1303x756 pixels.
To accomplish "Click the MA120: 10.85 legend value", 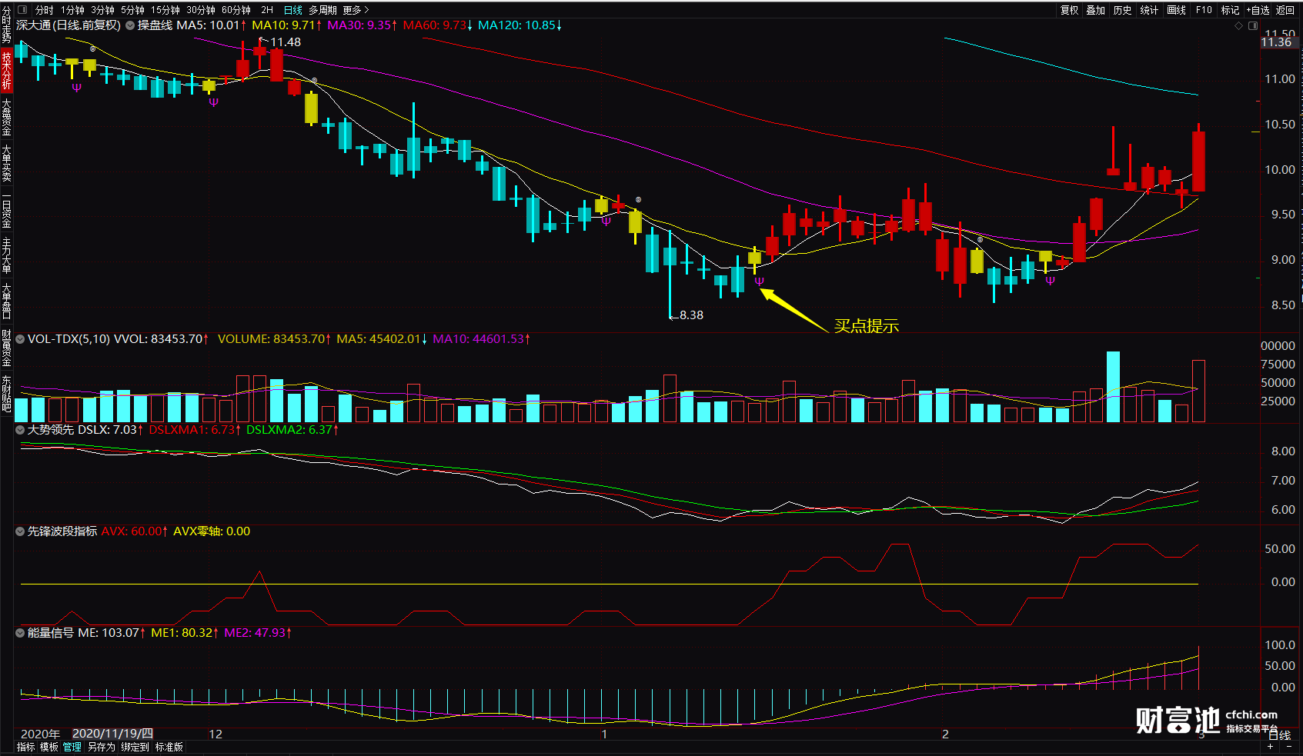I will tap(520, 25).
